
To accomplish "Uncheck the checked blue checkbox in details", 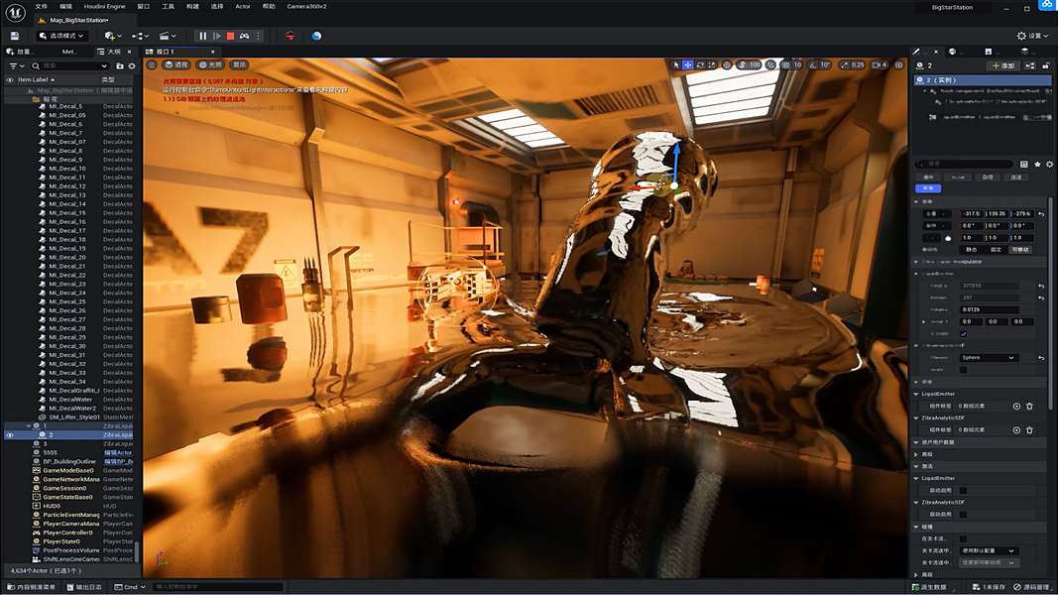I will 963,334.
